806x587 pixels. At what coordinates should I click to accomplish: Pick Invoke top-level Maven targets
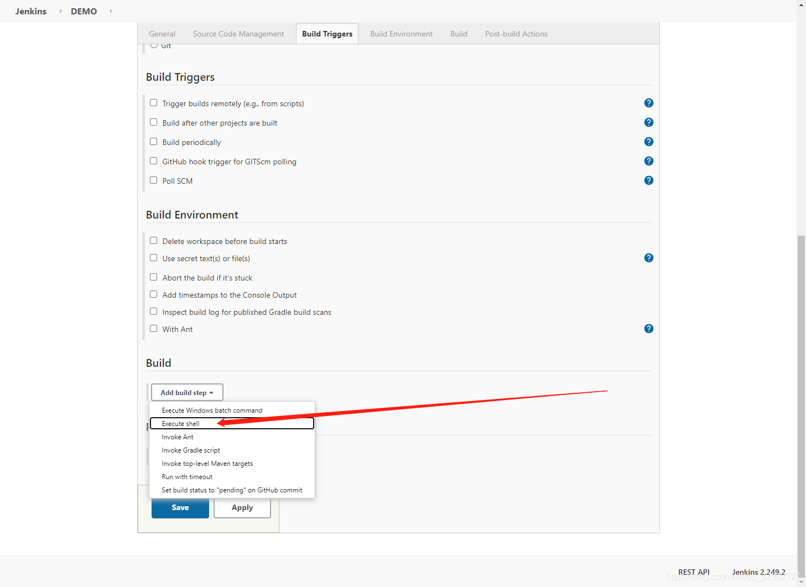(x=232, y=464)
